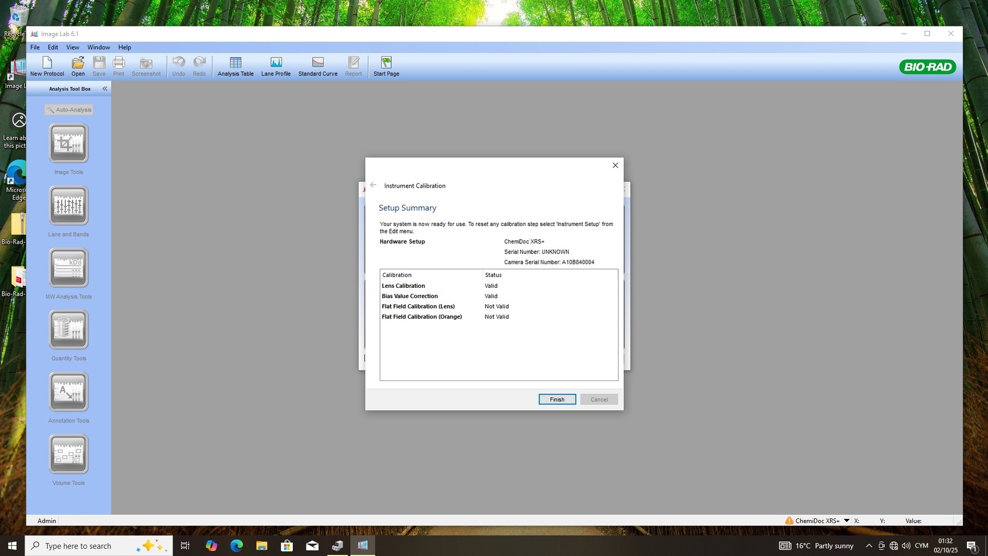Open MW Analysis Tools

pos(69,268)
